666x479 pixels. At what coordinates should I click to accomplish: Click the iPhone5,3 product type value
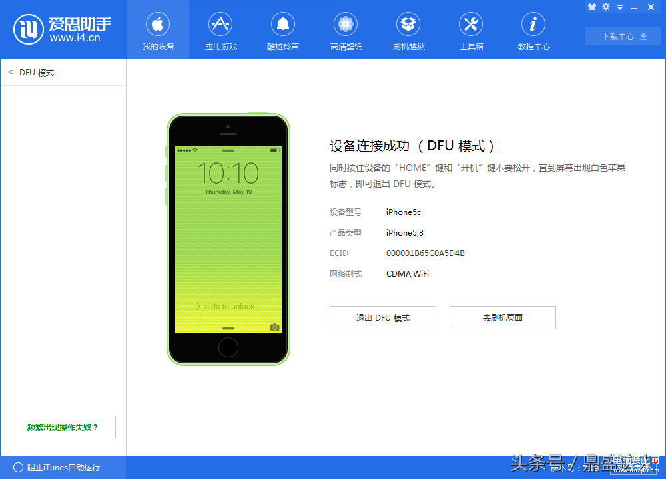coord(404,232)
